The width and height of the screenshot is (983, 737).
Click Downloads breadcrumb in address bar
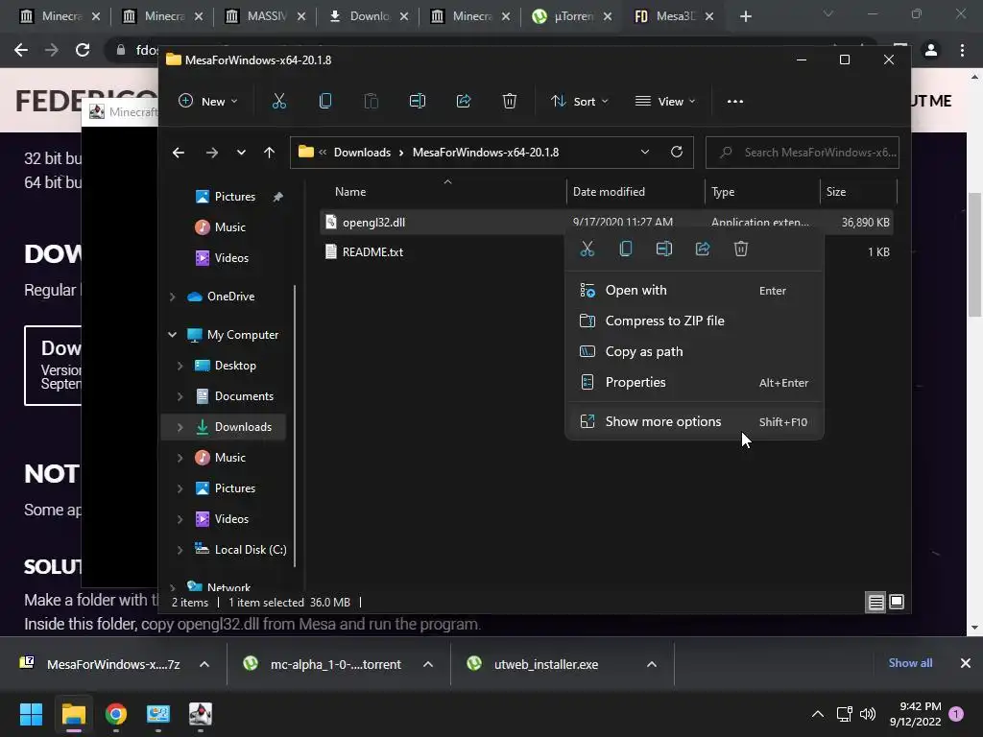pyautogui.click(x=362, y=153)
